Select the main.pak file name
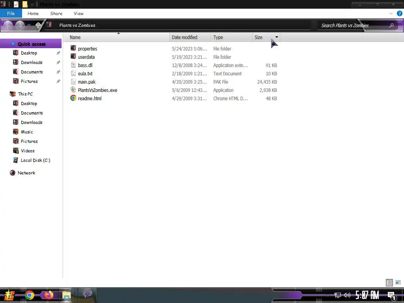The width and height of the screenshot is (404, 303). 86,82
